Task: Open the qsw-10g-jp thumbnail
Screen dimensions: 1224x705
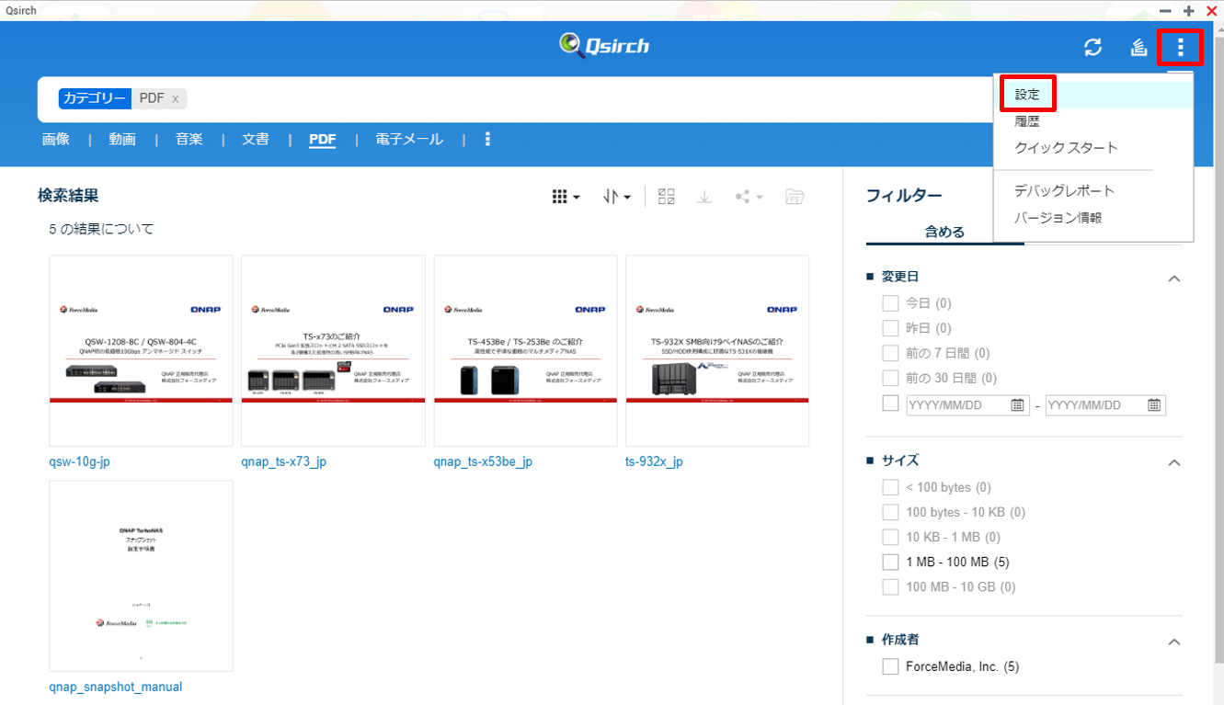Action: click(x=141, y=351)
